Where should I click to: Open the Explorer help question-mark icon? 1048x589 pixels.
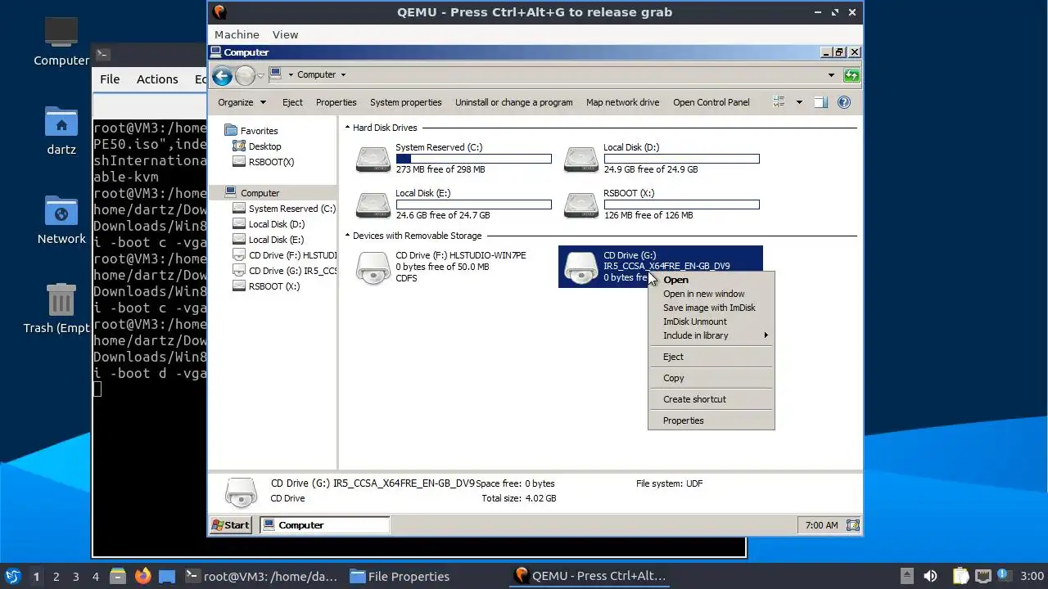(844, 102)
